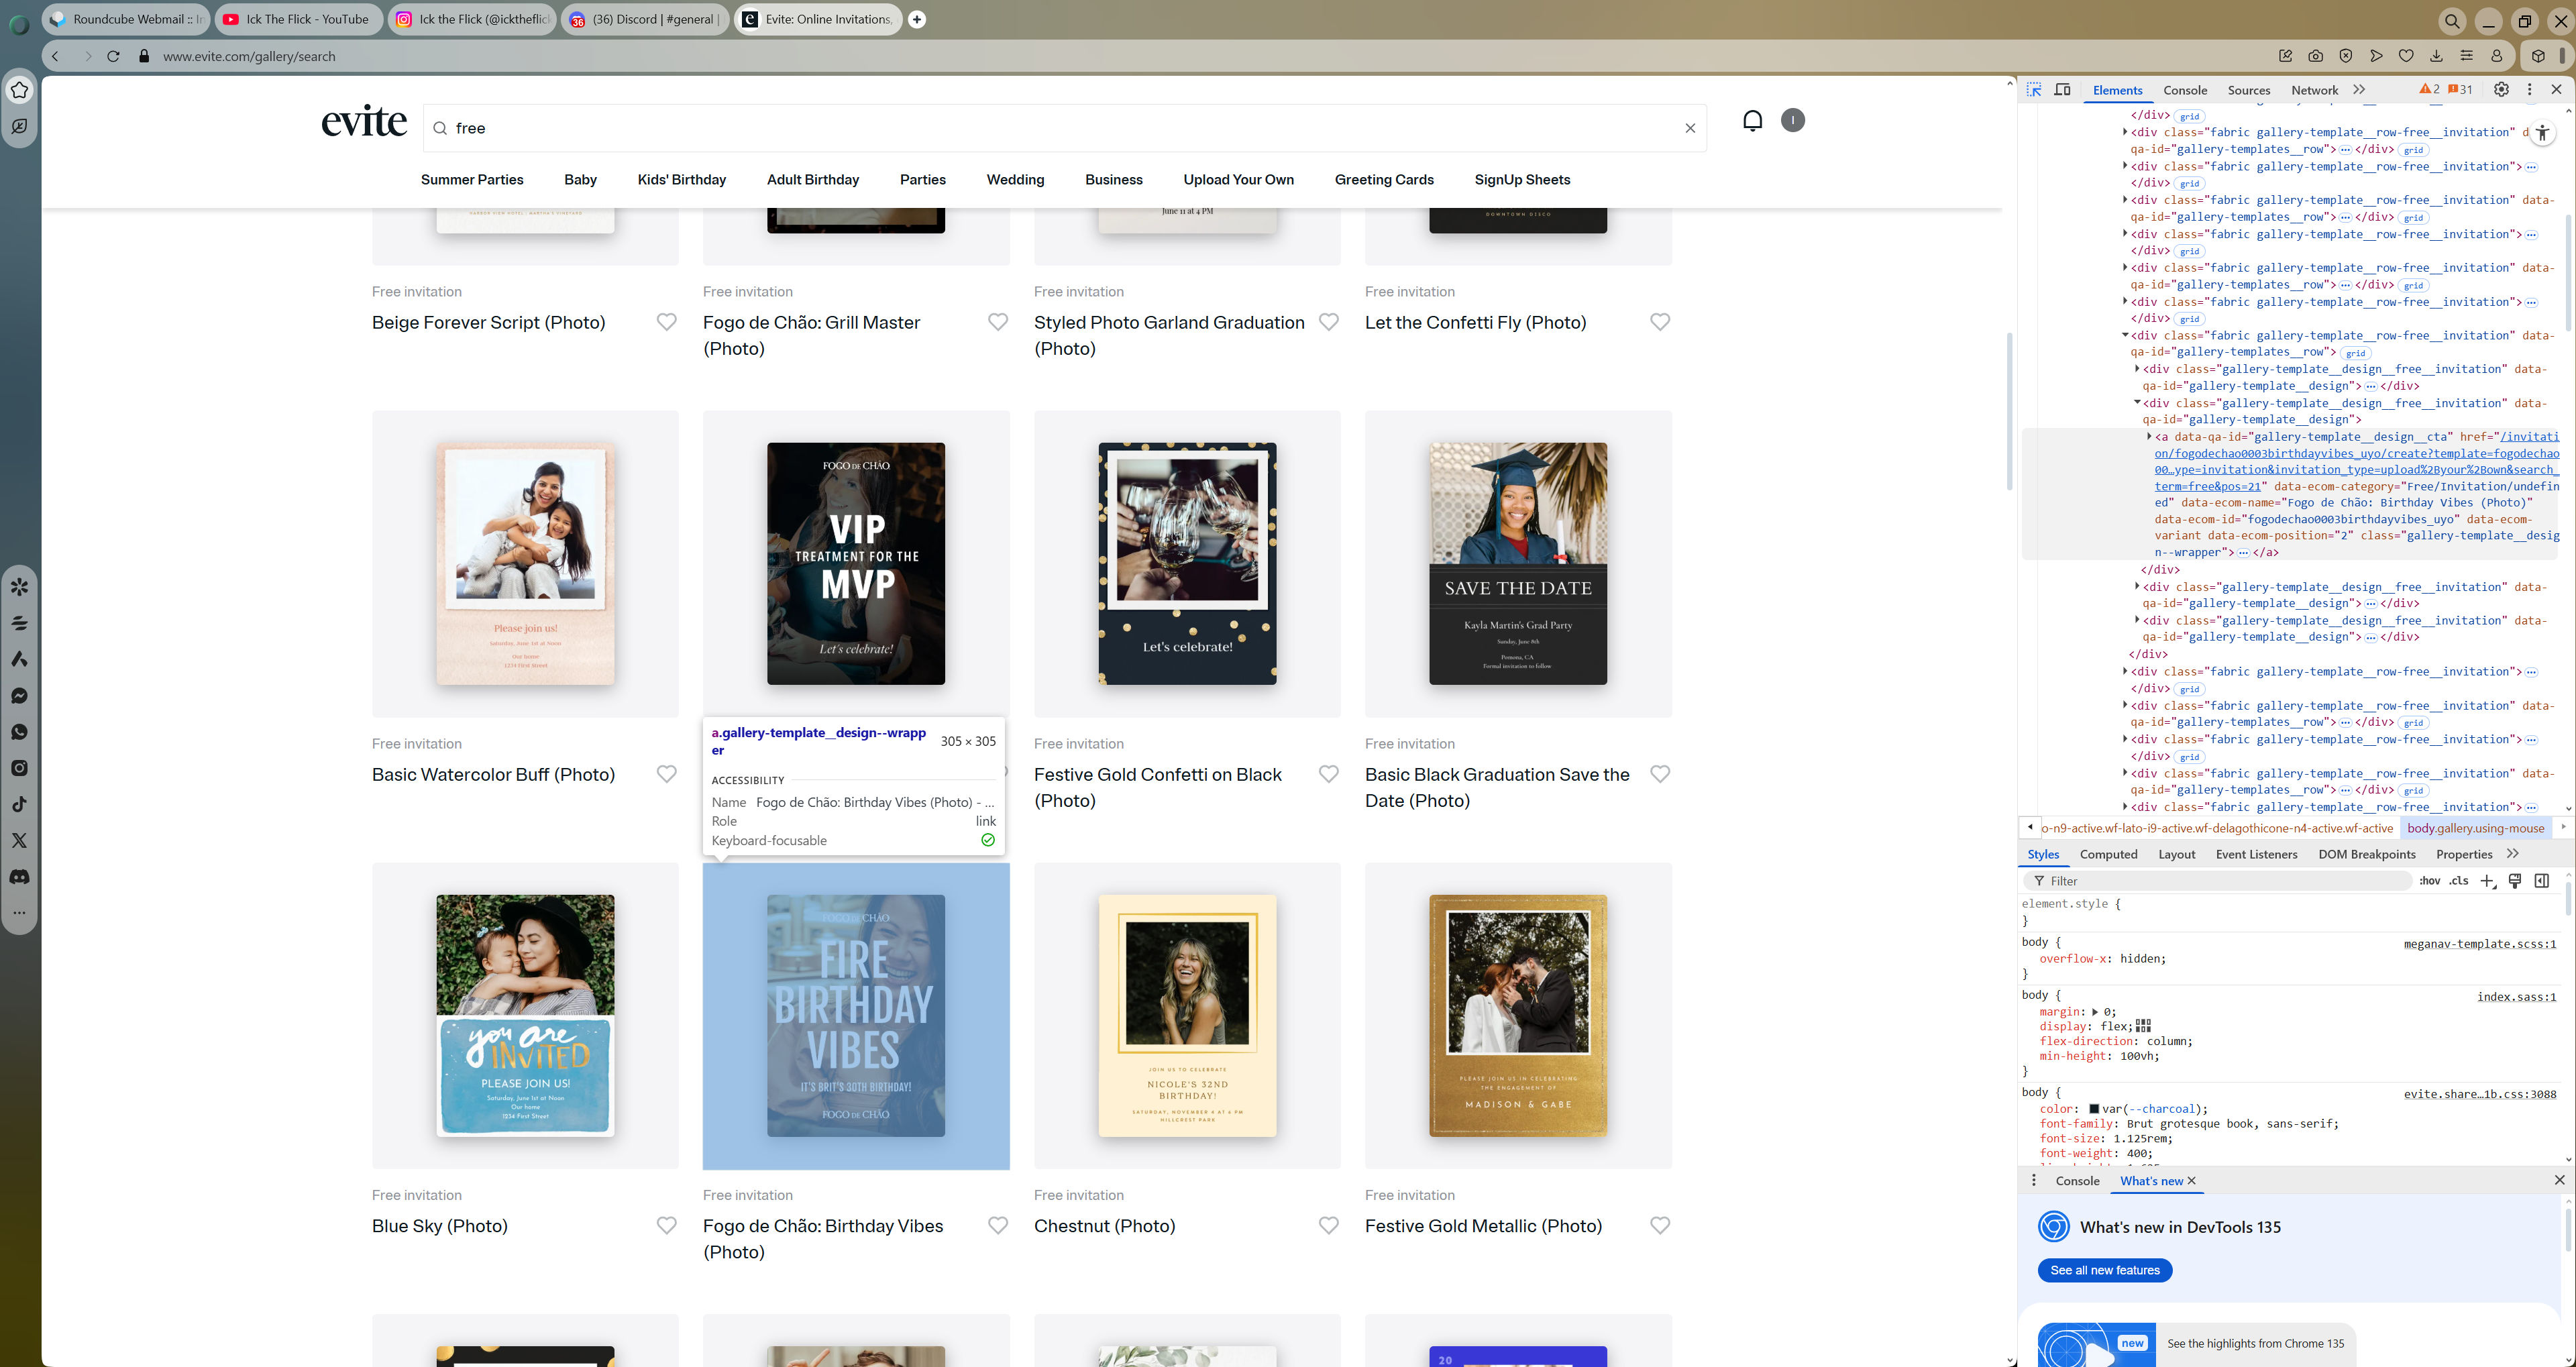Open the Kids' Birthday category
This screenshot has height=1367, width=2576.
click(x=682, y=180)
